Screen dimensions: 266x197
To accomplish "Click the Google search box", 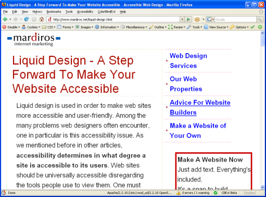I will click(x=235, y=19).
